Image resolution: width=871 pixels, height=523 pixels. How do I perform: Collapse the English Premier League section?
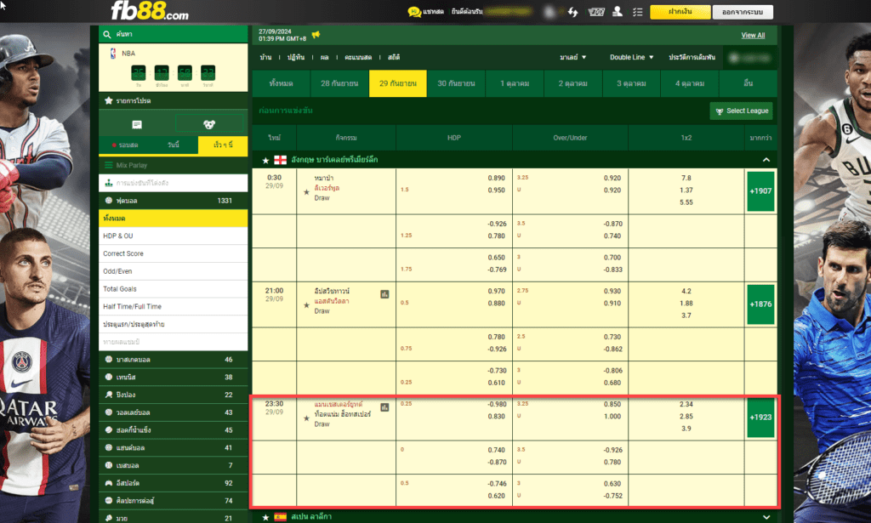tap(766, 160)
